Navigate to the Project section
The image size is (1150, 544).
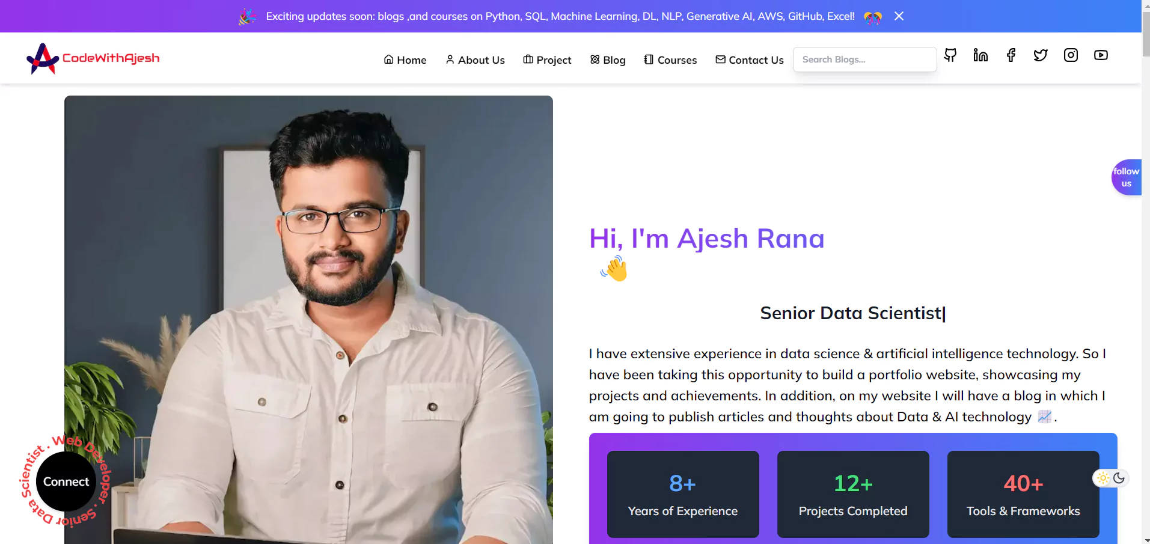pos(547,60)
